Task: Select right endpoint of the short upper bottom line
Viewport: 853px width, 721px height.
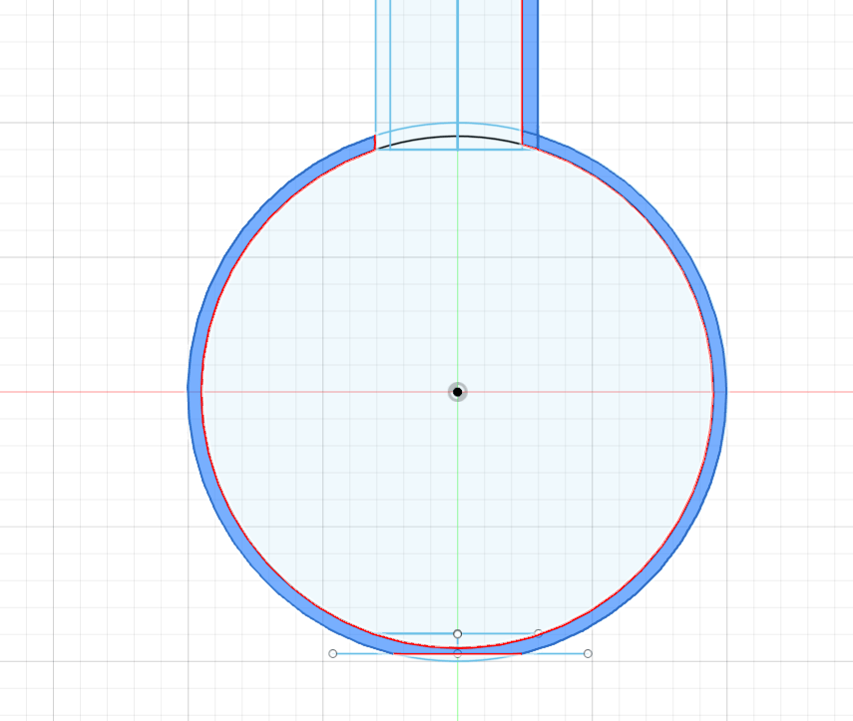Action: (539, 633)
